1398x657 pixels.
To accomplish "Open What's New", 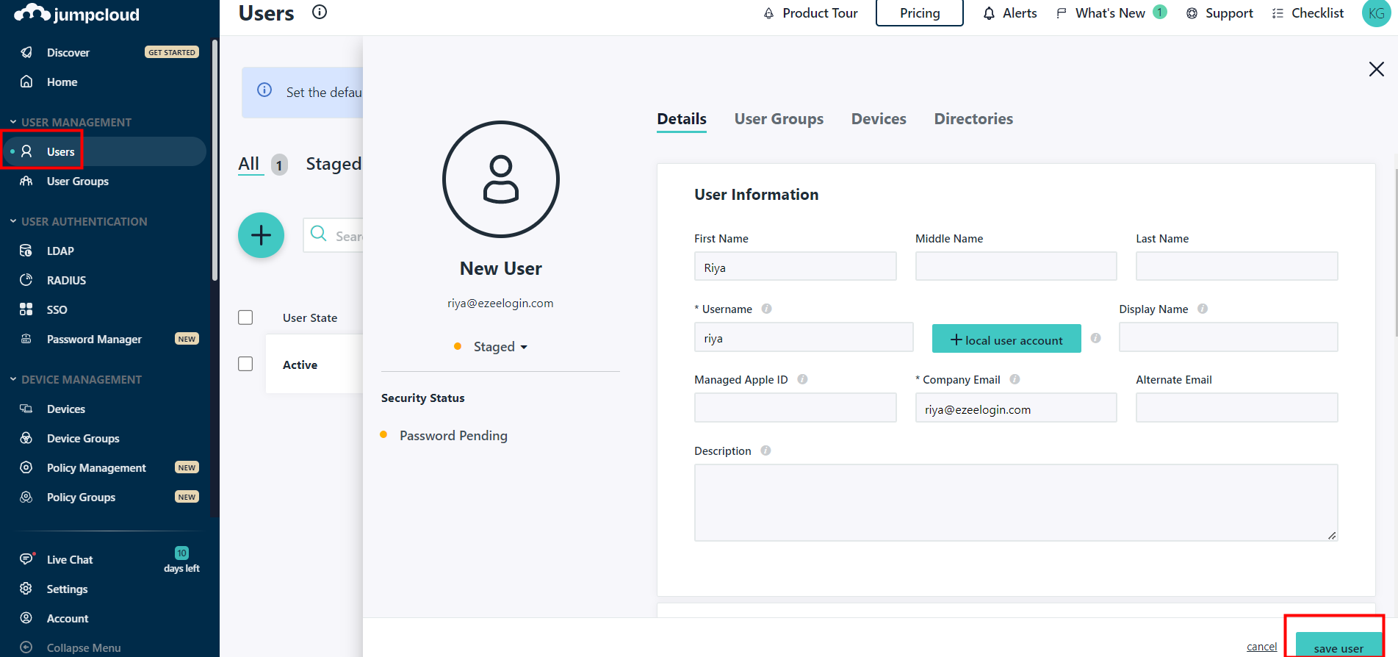I will click(1110, 13).
